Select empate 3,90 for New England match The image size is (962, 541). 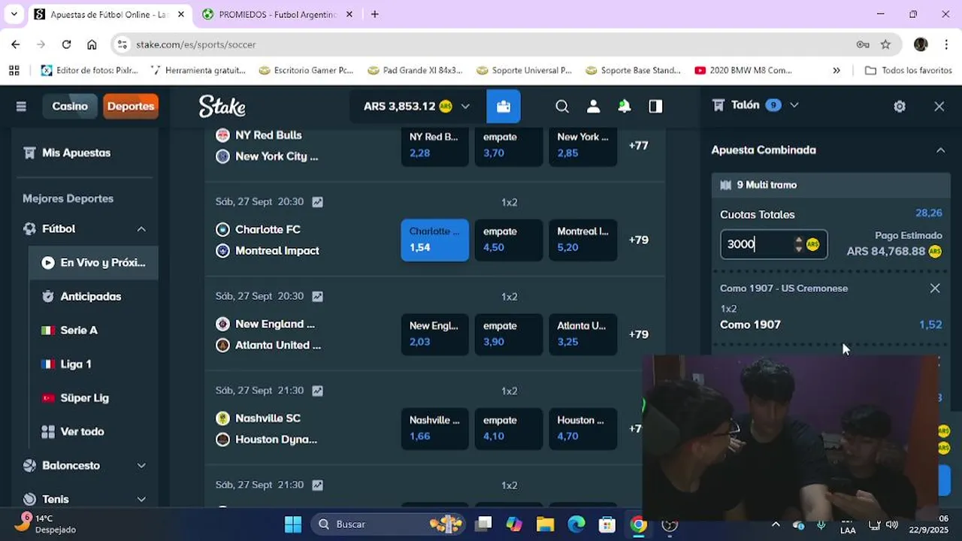[x=509, y=334]
